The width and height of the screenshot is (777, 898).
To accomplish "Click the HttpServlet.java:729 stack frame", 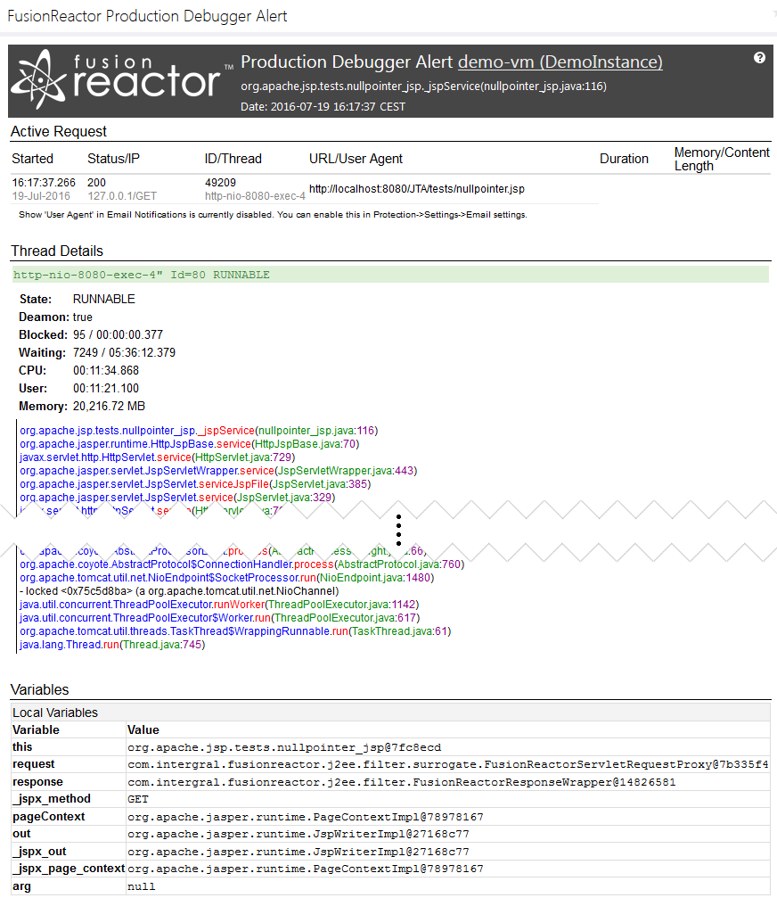I will 158,457.
